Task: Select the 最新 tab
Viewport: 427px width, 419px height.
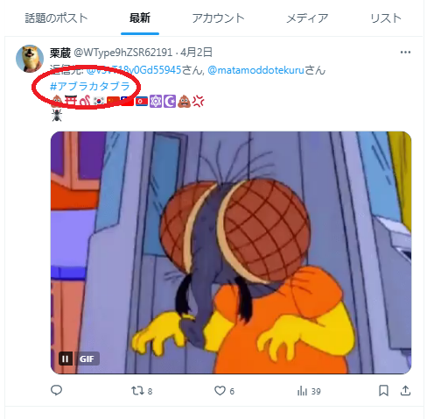Action: [140, 18]
